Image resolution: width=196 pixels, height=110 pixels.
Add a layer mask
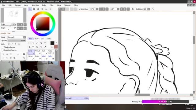click(24, 54)
